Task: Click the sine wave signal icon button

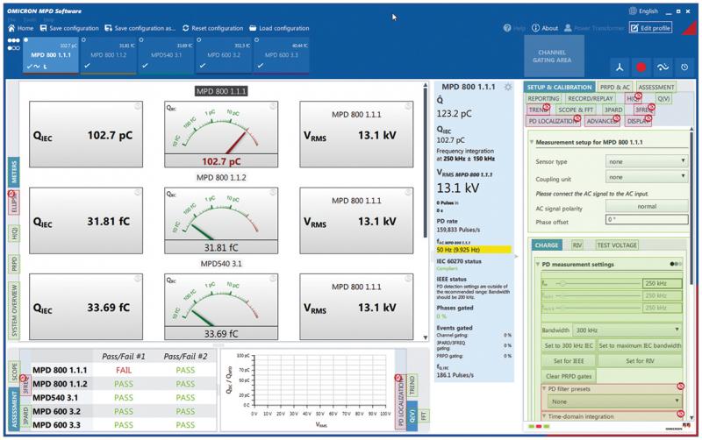Action: [663, 67]
